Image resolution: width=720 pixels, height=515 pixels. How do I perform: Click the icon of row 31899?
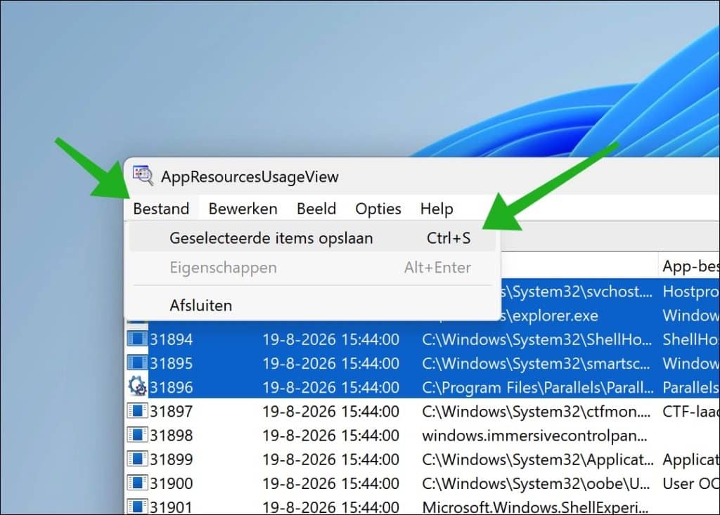coord(137,459)
